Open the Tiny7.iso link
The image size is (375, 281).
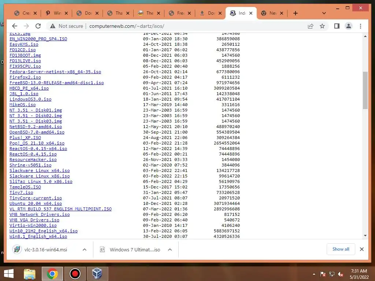point(21,192)
